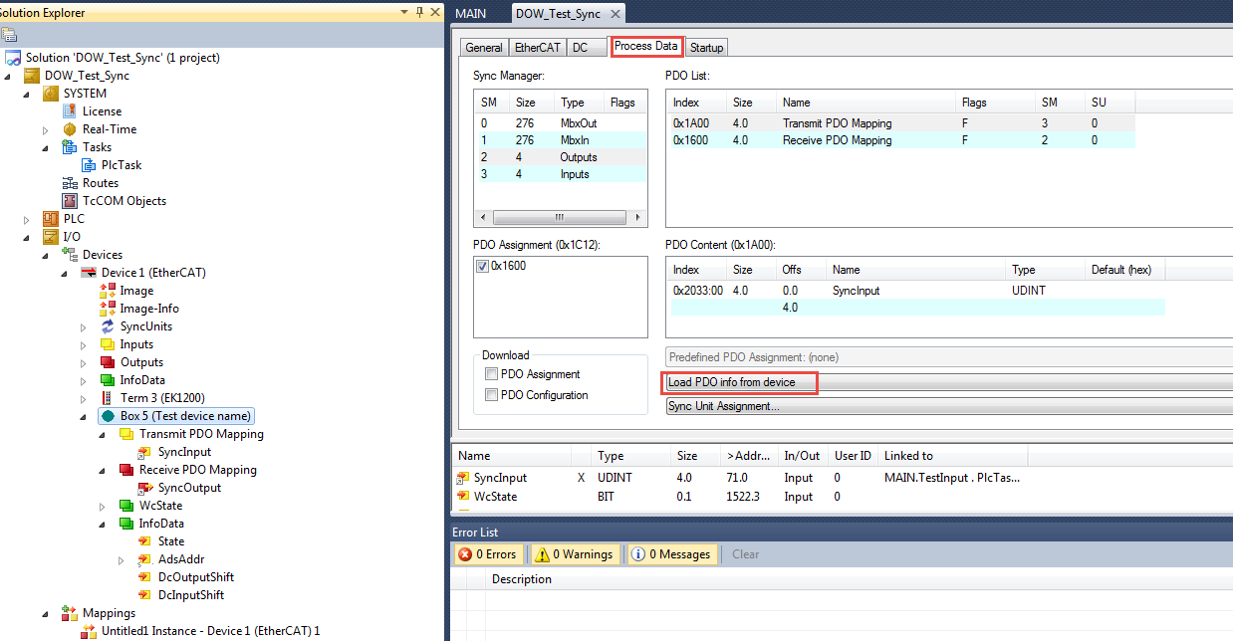The image size is (1233, 641).
Task: Select the Process Data tab
Action: 645,46
